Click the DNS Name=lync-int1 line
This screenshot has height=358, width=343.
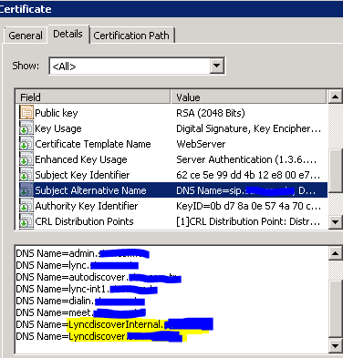(87, 289)
